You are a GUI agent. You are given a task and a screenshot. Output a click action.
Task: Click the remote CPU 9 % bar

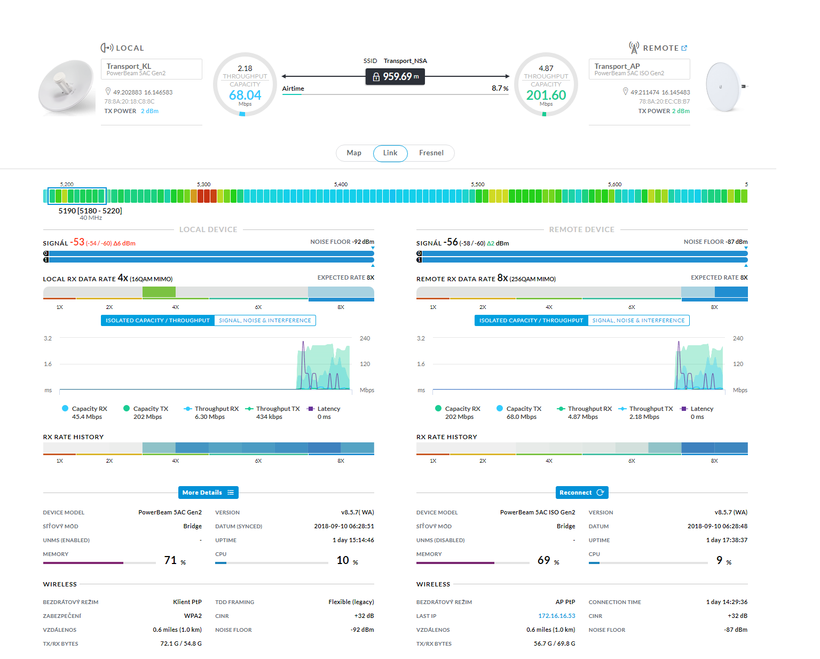click(648, 563)
